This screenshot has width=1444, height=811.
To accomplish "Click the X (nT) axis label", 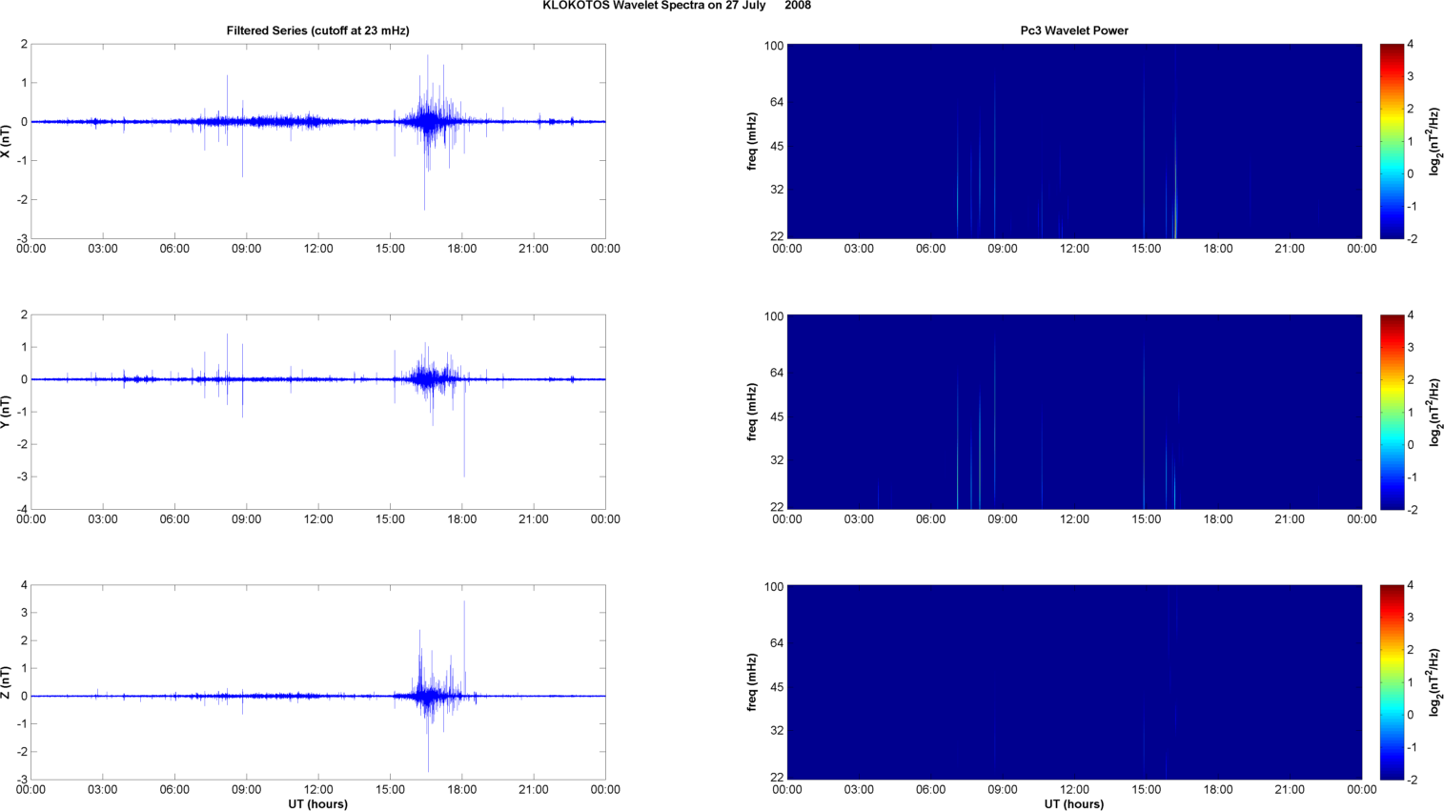I will (x=7, y=141).
